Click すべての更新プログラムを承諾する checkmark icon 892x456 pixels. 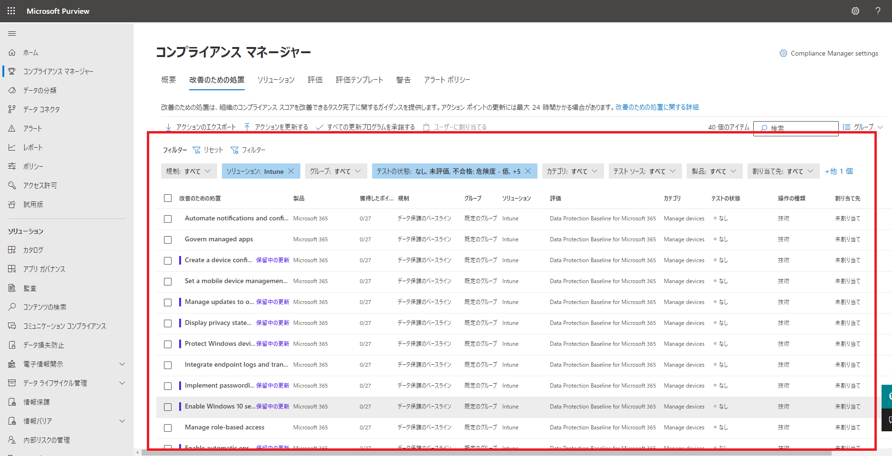319,127
